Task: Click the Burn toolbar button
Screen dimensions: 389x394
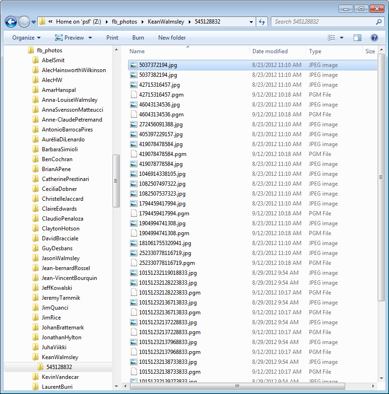Action: [138, 38]
